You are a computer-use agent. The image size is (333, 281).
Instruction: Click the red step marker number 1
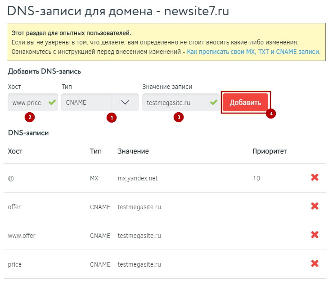coord(111,118)
